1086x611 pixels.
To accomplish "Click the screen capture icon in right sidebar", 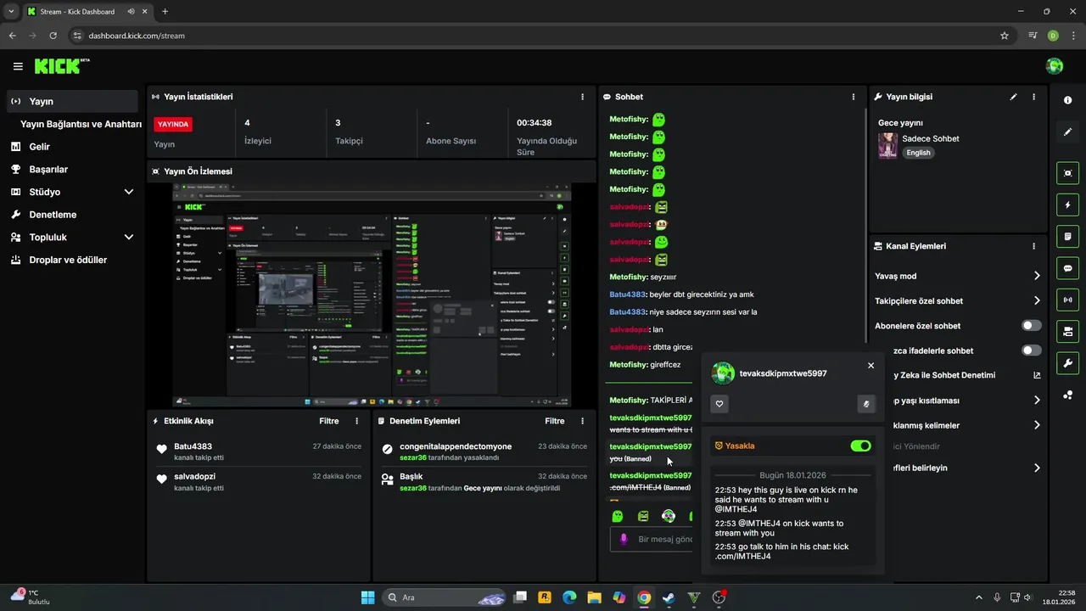I will pyautogui.click(x=1067, y=173).
